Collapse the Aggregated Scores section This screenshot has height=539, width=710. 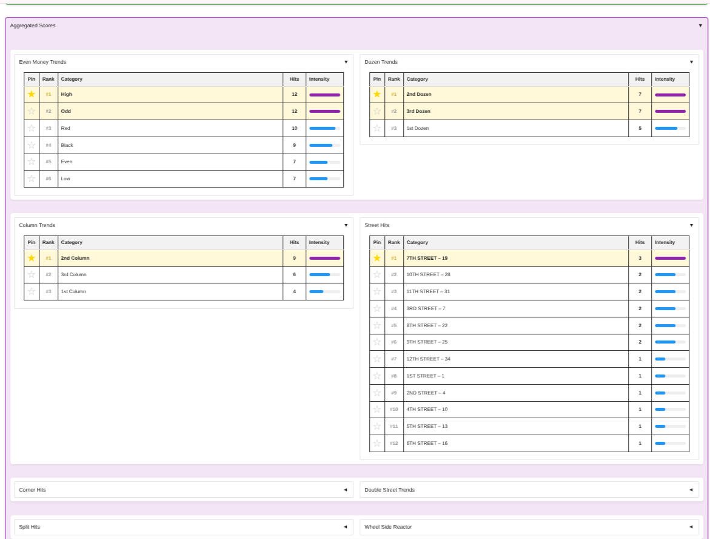[700, 26]
